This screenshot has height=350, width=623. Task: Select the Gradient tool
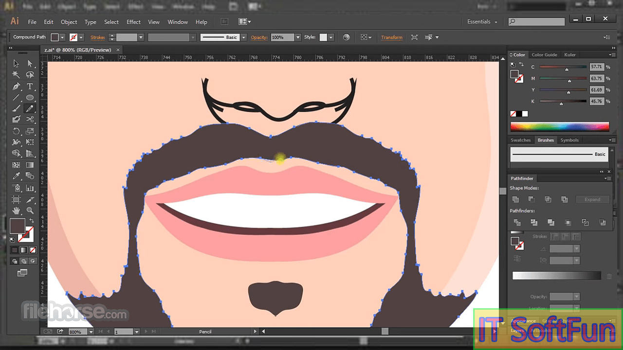30,165
